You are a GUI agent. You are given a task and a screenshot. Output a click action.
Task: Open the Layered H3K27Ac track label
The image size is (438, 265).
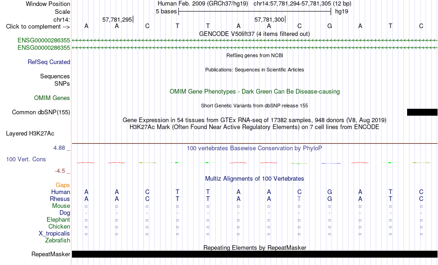click(x=30, y=134)
